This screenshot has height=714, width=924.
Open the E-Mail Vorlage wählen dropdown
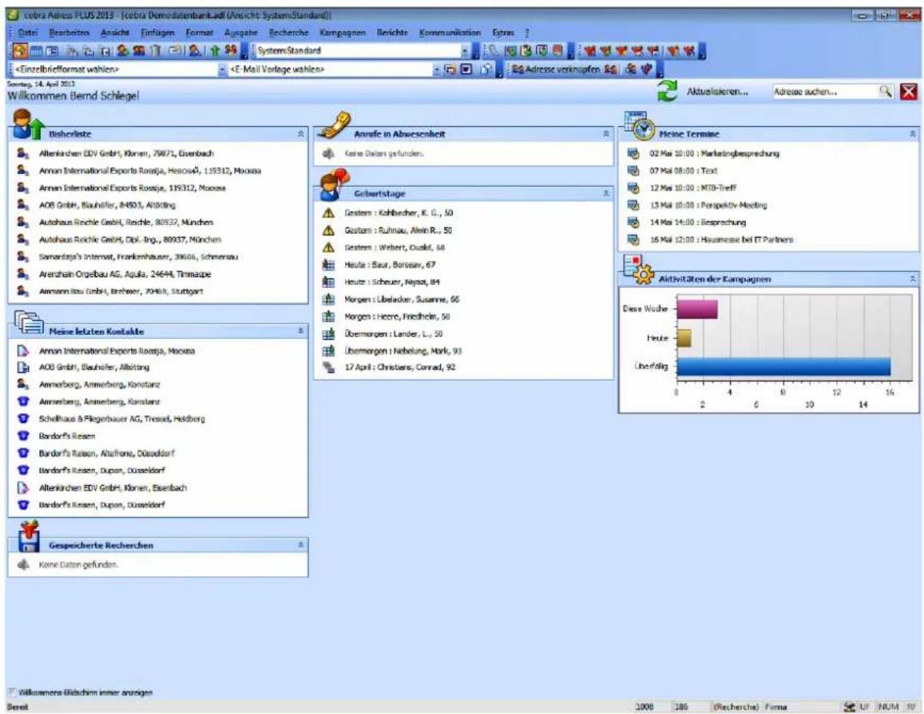click(437, 69)
